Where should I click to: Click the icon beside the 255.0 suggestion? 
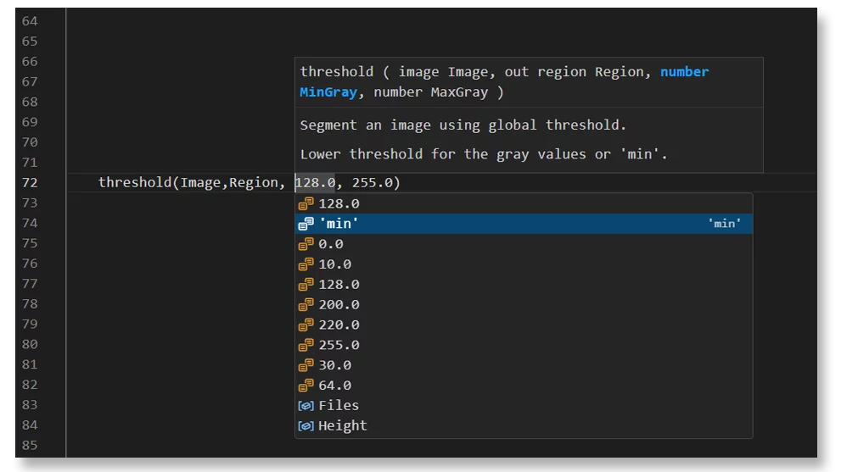306,345
